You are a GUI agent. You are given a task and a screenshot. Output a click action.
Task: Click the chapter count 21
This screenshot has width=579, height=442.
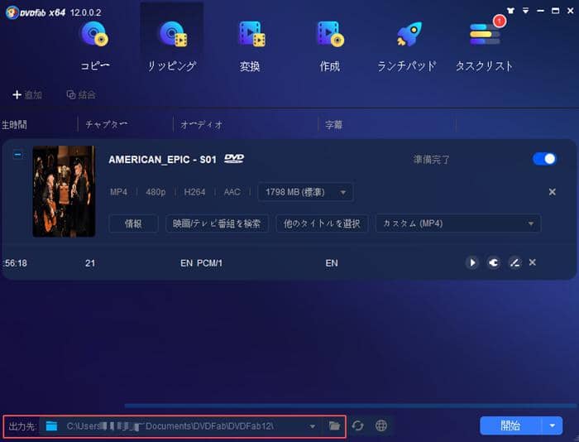[x=90, y=263]
